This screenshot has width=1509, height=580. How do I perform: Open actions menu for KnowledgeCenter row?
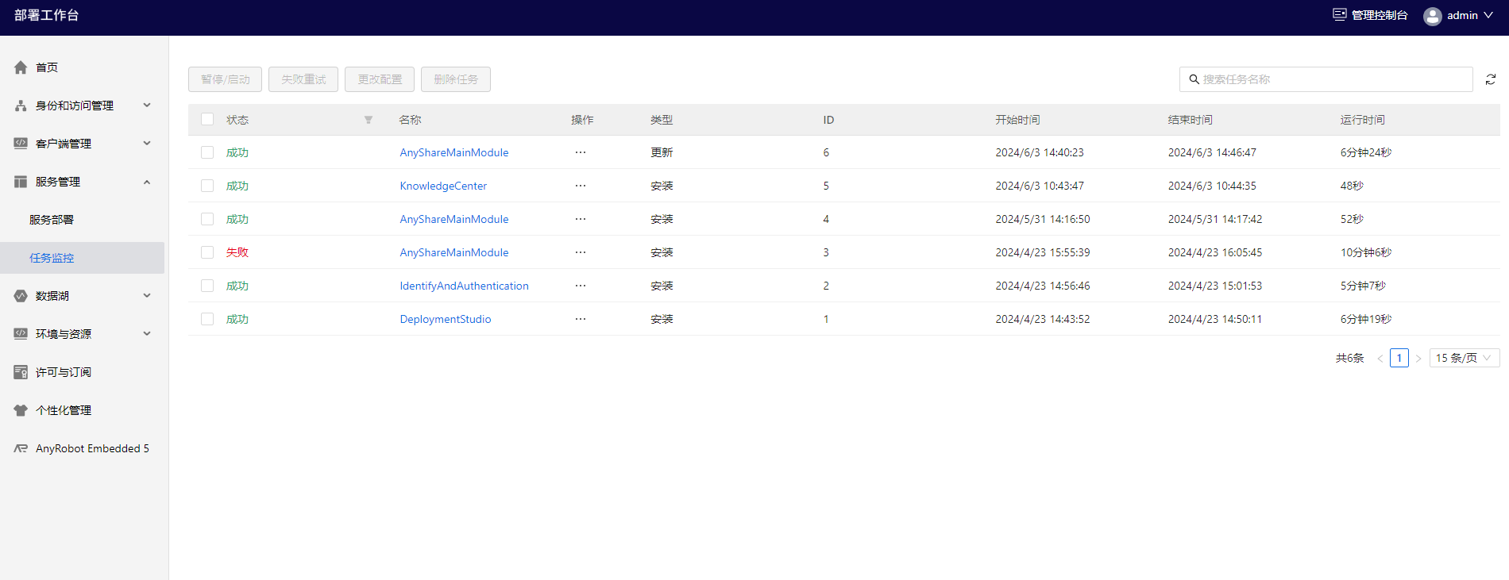tap(581, 186)
